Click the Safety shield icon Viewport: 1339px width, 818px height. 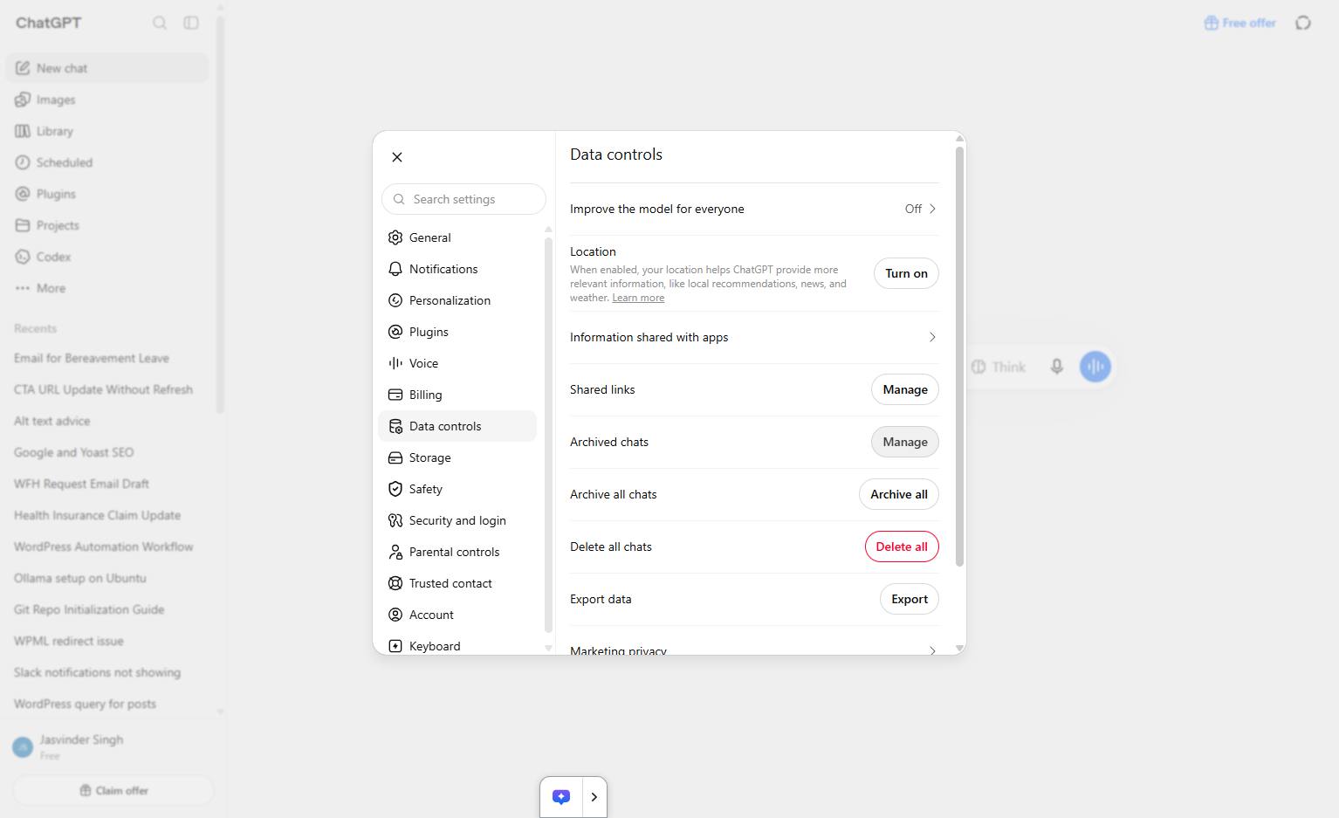click(395, 489)
